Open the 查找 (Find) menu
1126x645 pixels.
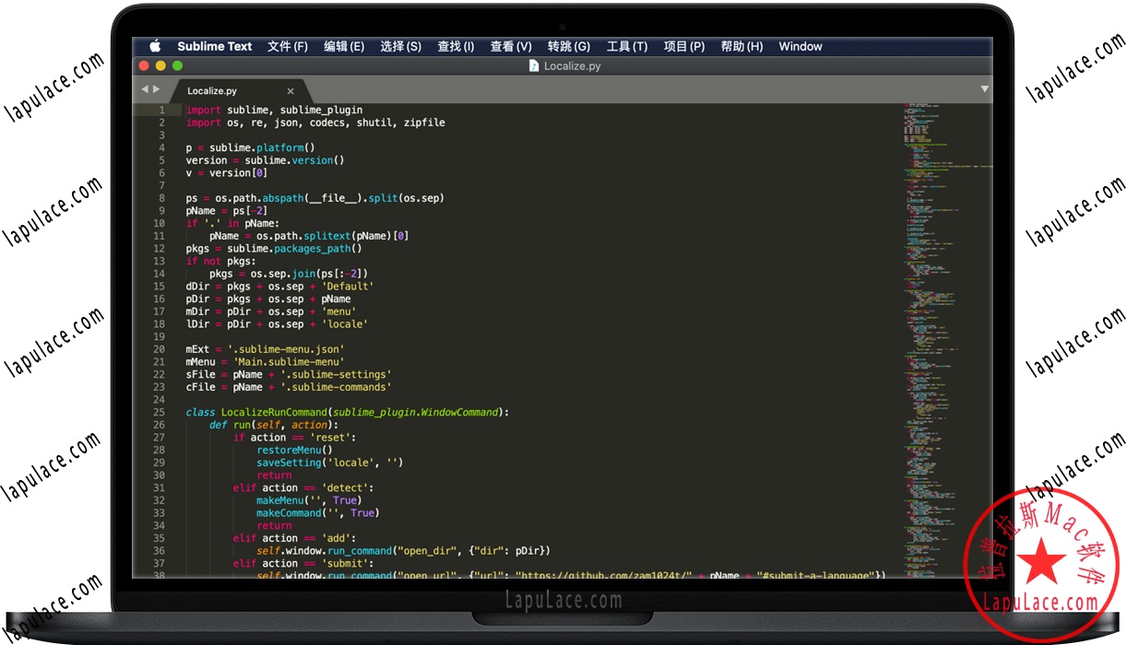[x=456, y=46]
